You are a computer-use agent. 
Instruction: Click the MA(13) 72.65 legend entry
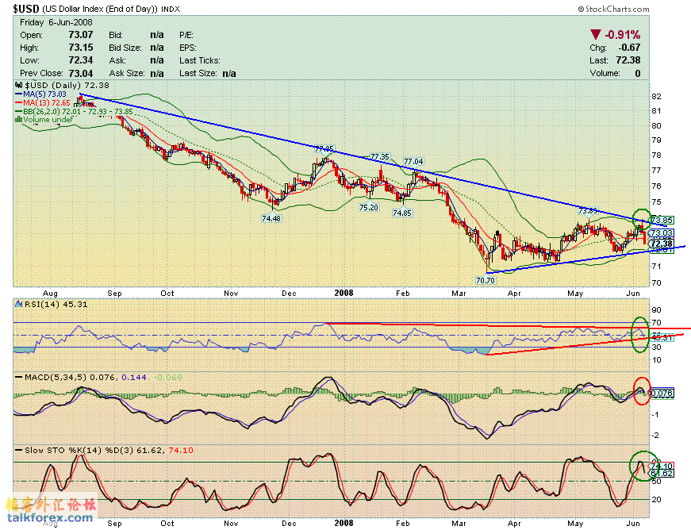point(42,102)
